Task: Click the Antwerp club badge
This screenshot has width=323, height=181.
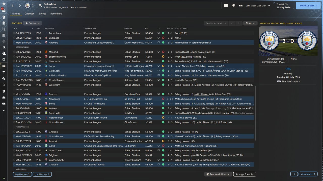Action: [x=46, y=43]
